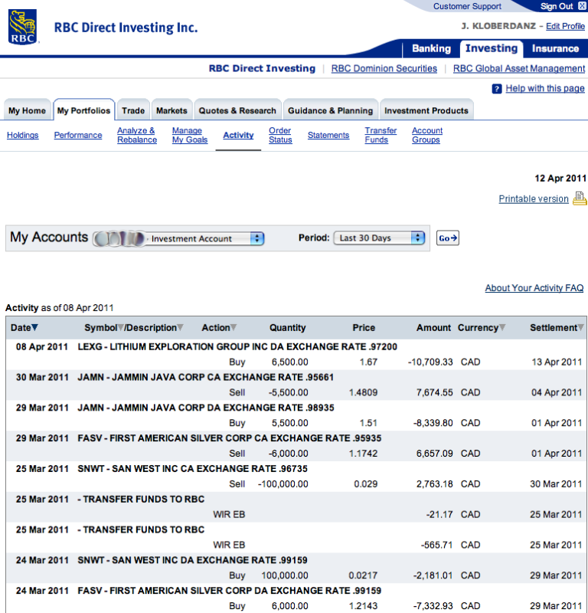Go to the Performance subpage
The height and width of the screenshot is (613, 588).
[x=78, y=135]
